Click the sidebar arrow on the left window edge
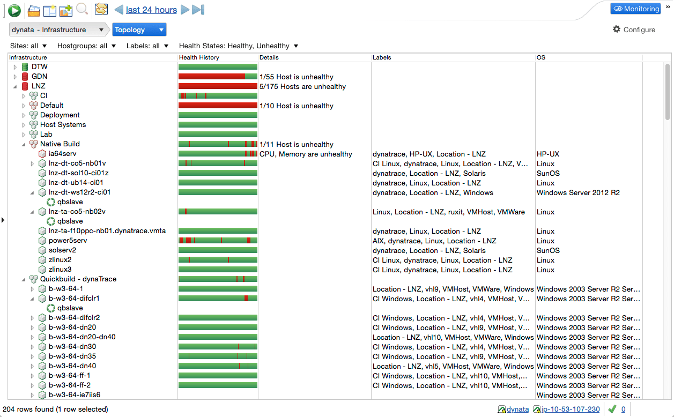 [4, 220]
